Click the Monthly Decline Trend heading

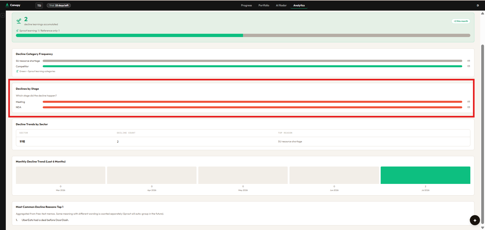(41, 162)
